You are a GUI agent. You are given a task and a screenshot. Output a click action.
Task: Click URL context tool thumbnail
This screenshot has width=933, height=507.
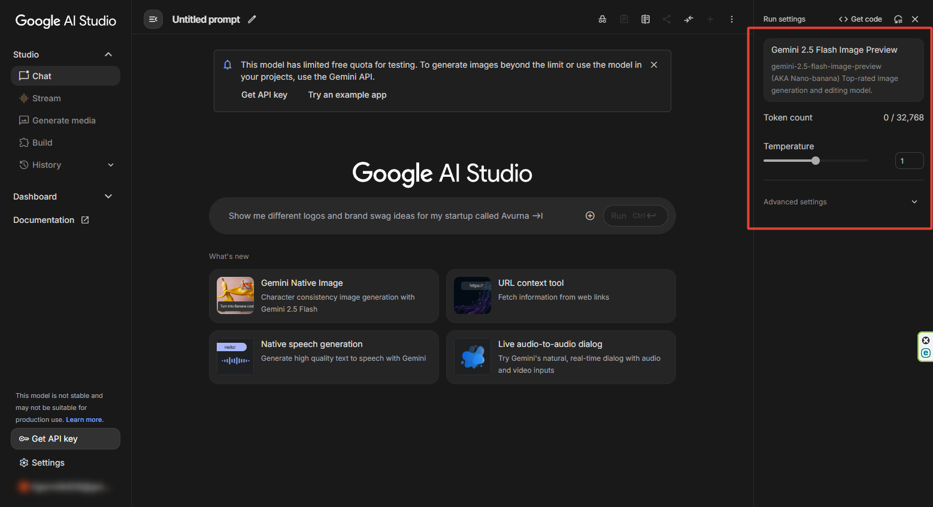coord(472,295)
